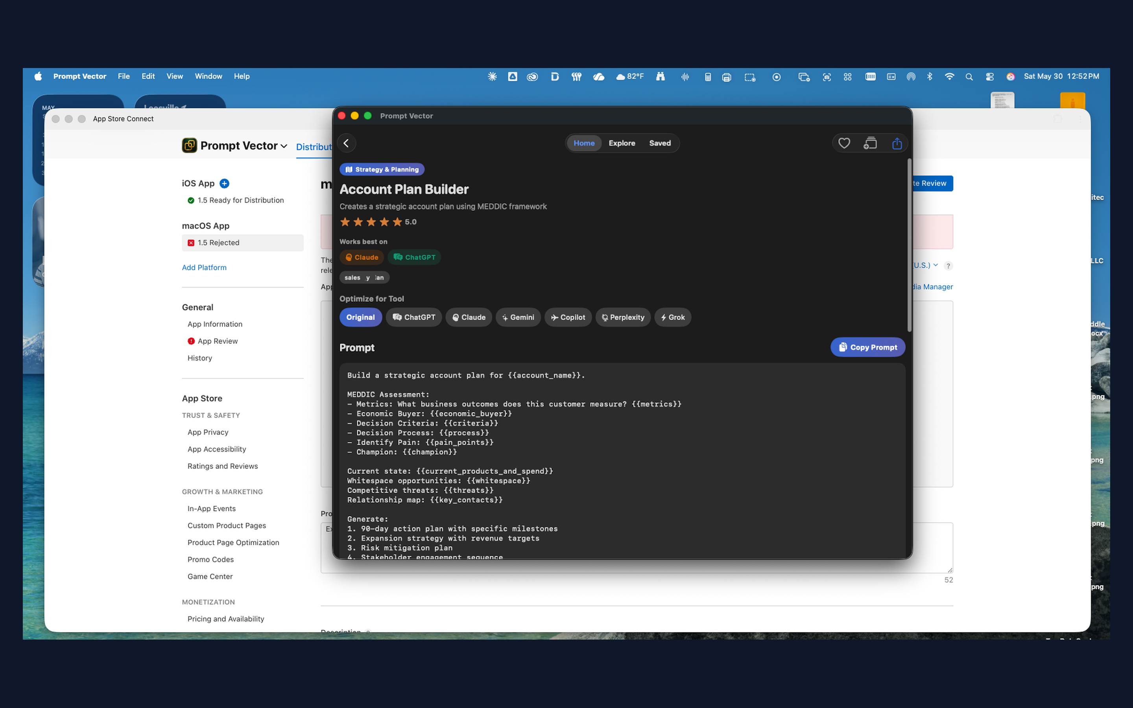Add prompt to collection via stack icon
1133x708 pixels.
click(x=870, y=143)
